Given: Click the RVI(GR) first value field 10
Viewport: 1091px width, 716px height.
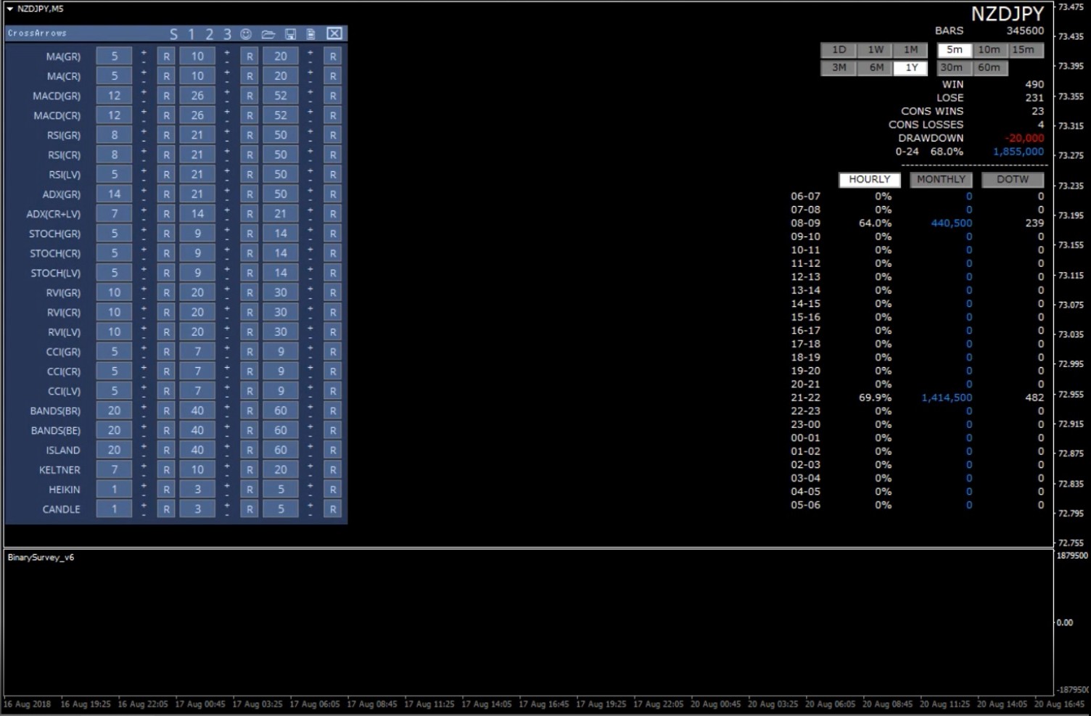Looking at the screenshot, I should 115,293.
